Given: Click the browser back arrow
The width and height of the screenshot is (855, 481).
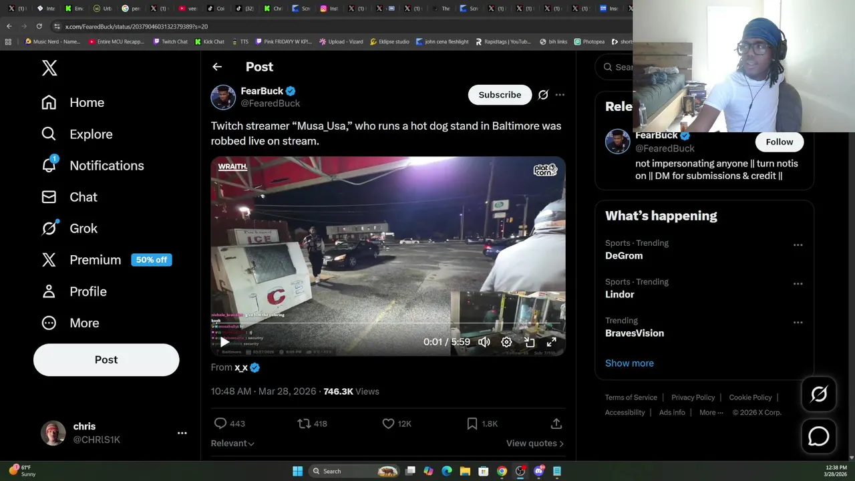Looking at the screenshot, I should [x=9, y=26].
